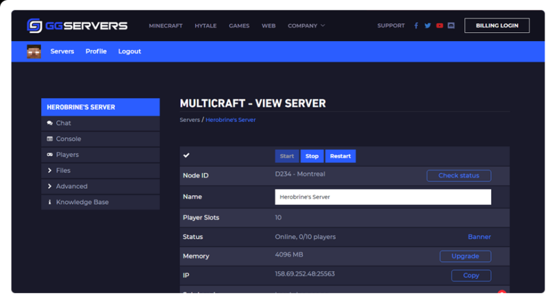
Task: Click the '158.69.252.48:25563' IP text
Action: (305, 274)
